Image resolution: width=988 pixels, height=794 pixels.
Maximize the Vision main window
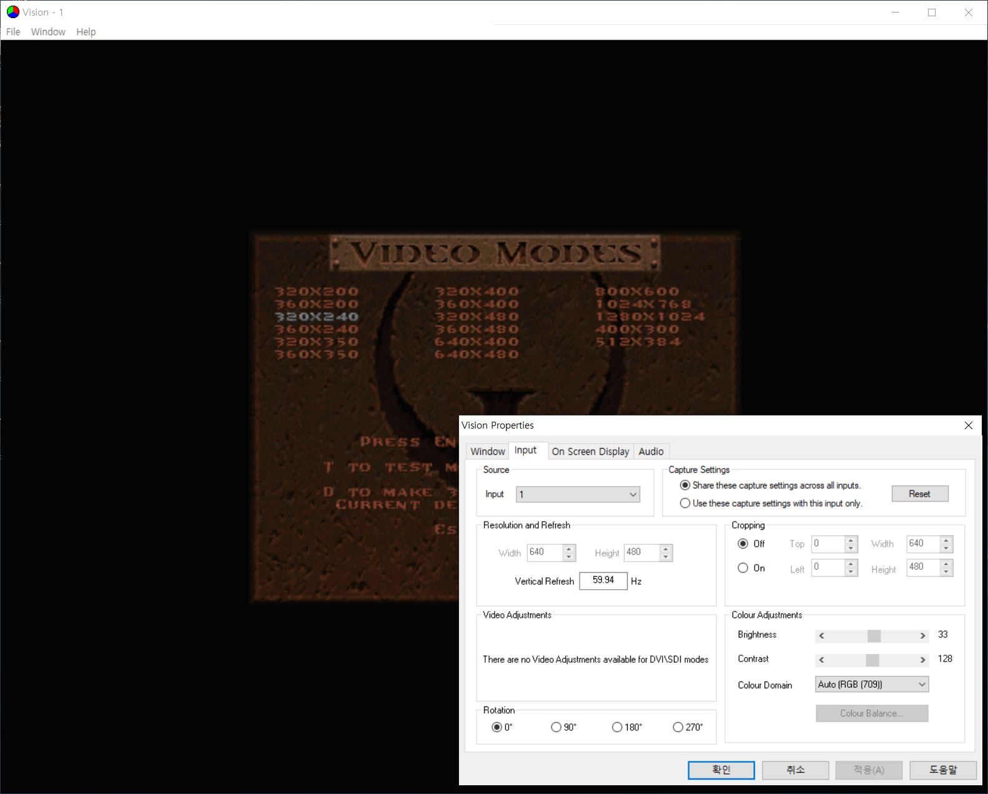(x=932, y=12)
